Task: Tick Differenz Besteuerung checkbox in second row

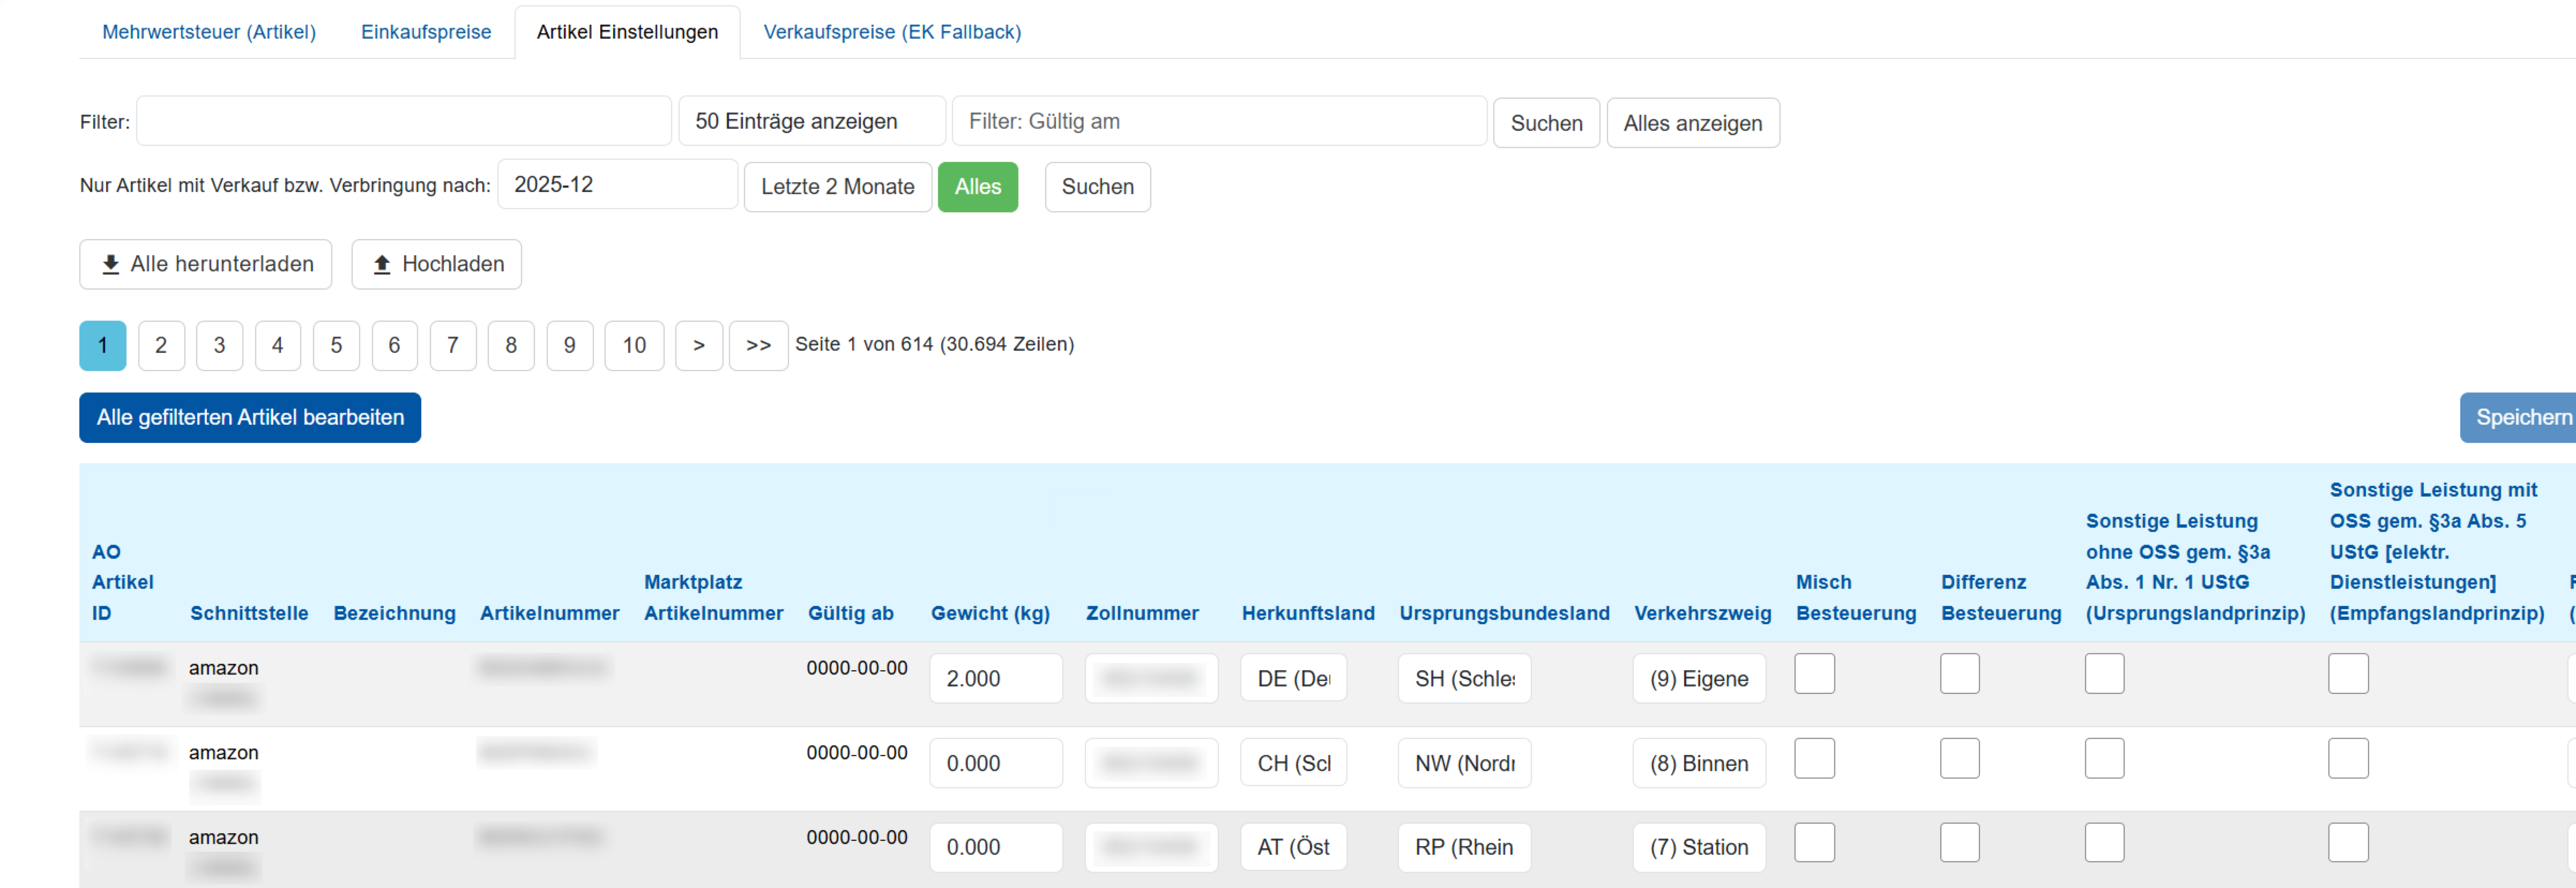Action: 1960,758
